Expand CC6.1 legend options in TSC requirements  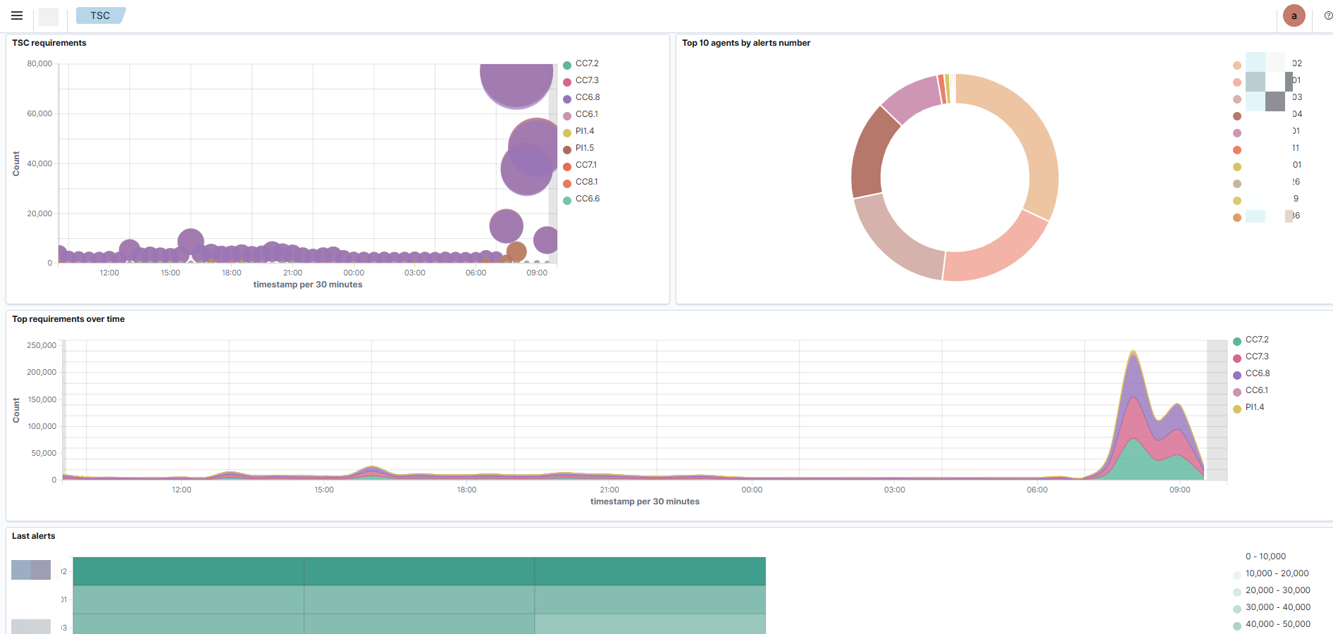[586, 114]
